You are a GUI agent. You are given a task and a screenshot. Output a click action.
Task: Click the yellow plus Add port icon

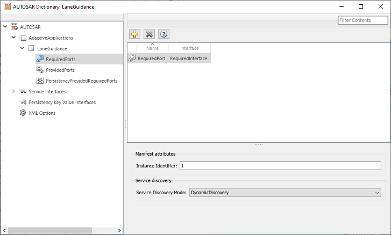coord(135,34)
